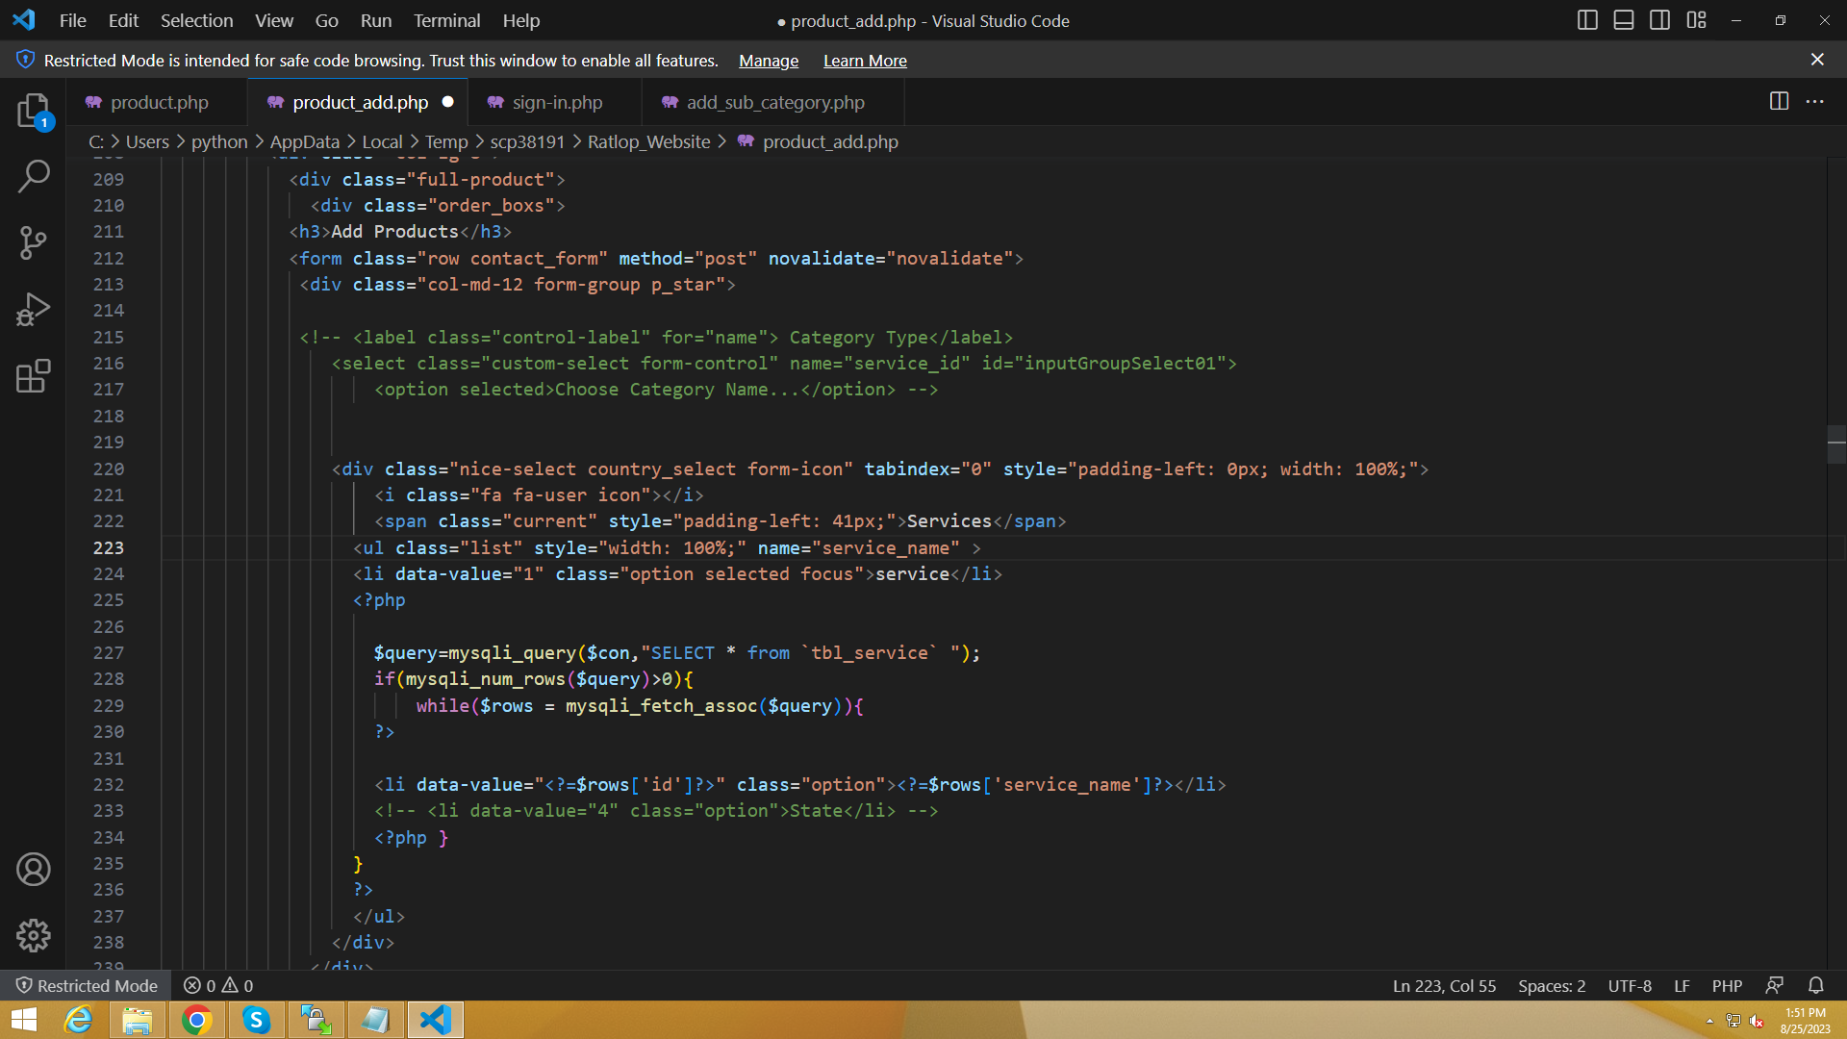
Task: Click the notifications bell in status bar
Action: 1815,986
